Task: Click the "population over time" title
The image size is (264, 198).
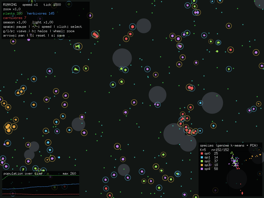Action: coord(23,174)
